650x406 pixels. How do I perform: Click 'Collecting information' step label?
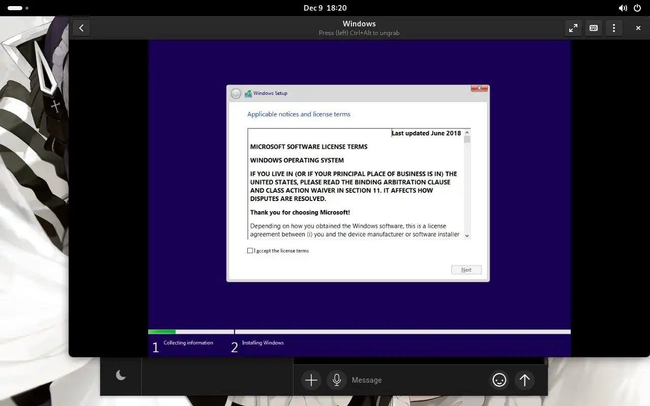(x=188, y=343)
